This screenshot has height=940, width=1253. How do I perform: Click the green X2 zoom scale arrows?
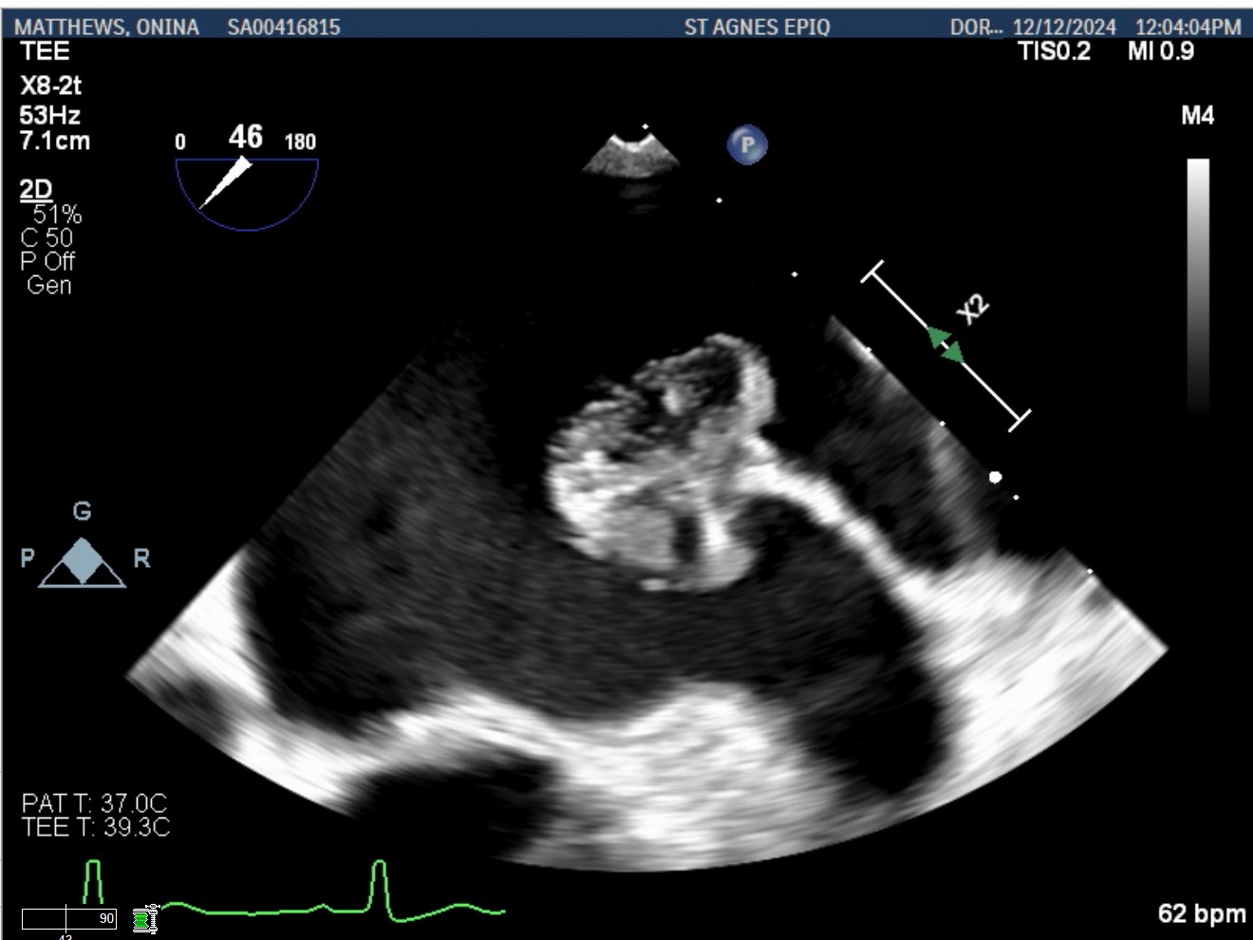[945, 346]
